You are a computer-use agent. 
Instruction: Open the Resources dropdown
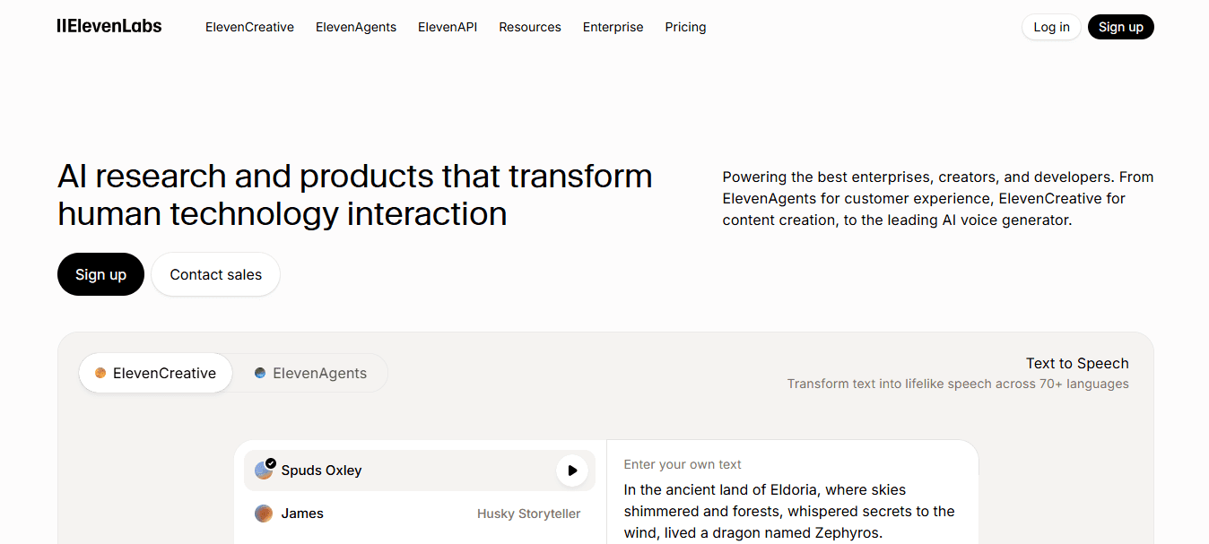point(529,27)
